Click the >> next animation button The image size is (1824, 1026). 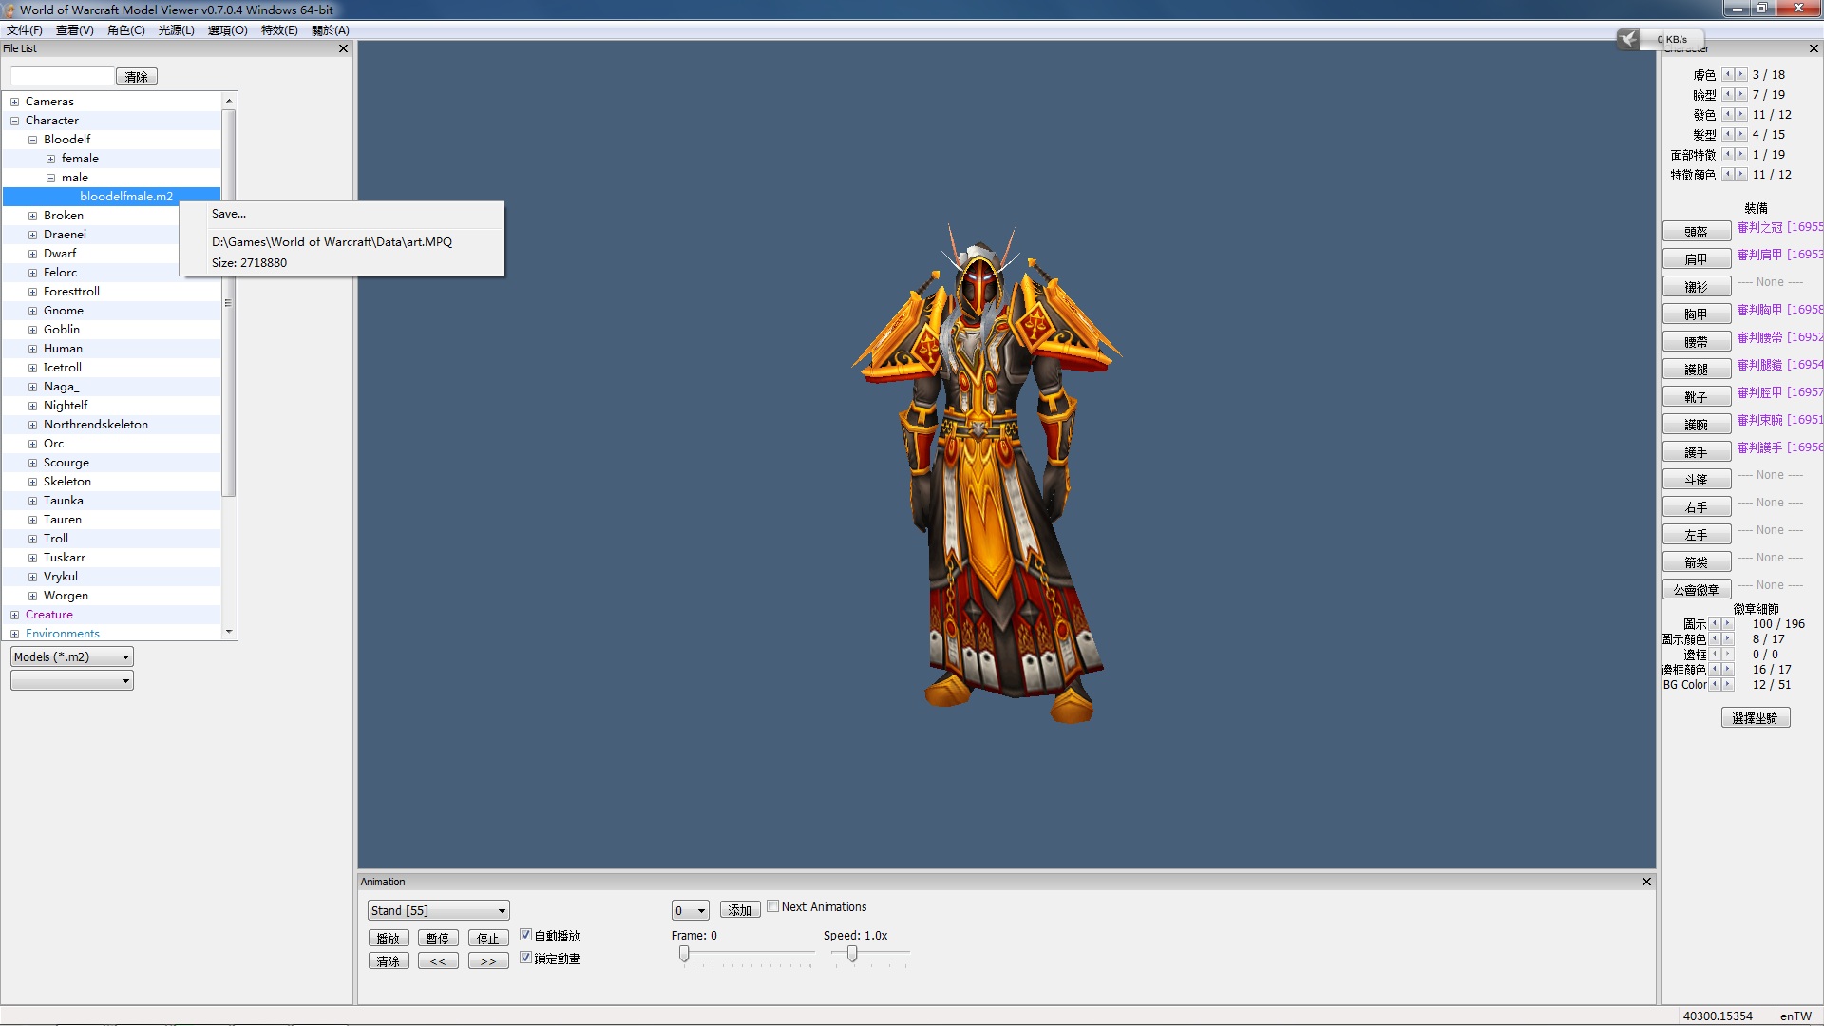pos(488,960)
